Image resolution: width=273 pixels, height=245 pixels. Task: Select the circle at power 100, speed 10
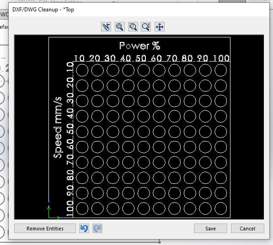click(220, 70)
